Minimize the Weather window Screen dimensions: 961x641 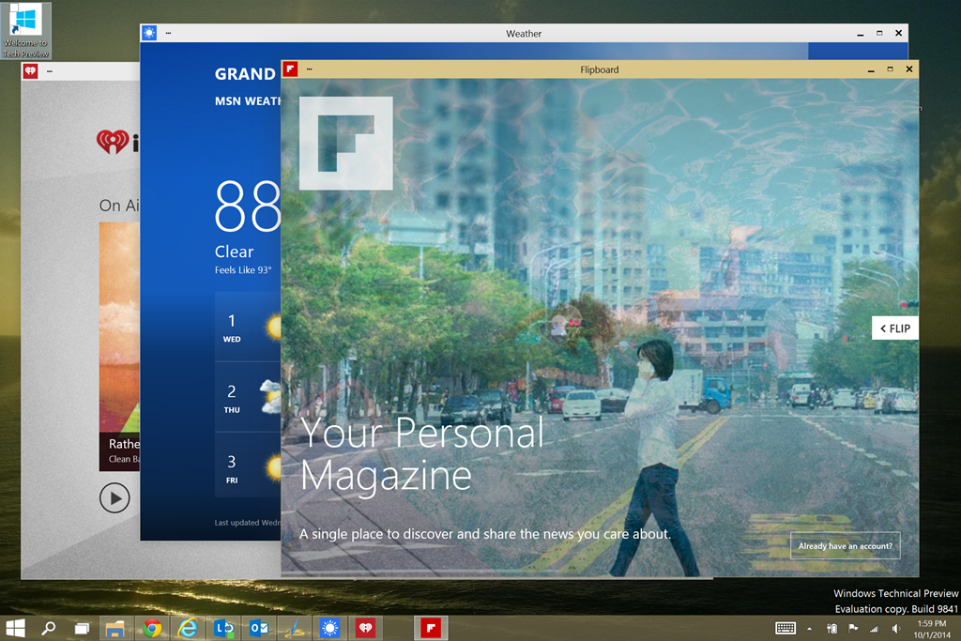[x=860, y=34]
